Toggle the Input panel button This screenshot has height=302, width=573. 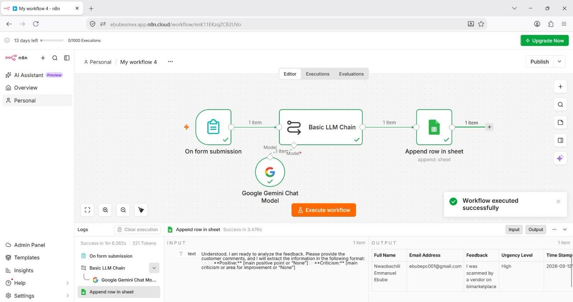pyautogui.click(x=514, y=230)
